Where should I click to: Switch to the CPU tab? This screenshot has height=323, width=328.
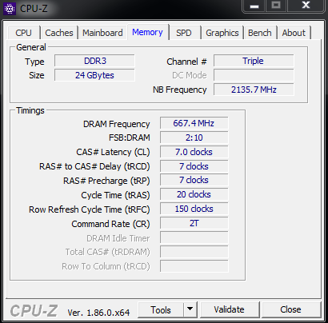coord(23,33)
